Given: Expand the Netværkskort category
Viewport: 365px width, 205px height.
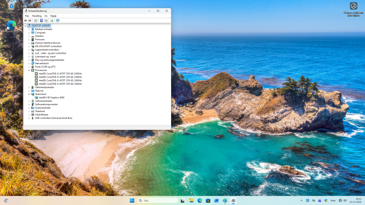Looking at the screenshot, I should pyautogui.click(x=29, y=63).
